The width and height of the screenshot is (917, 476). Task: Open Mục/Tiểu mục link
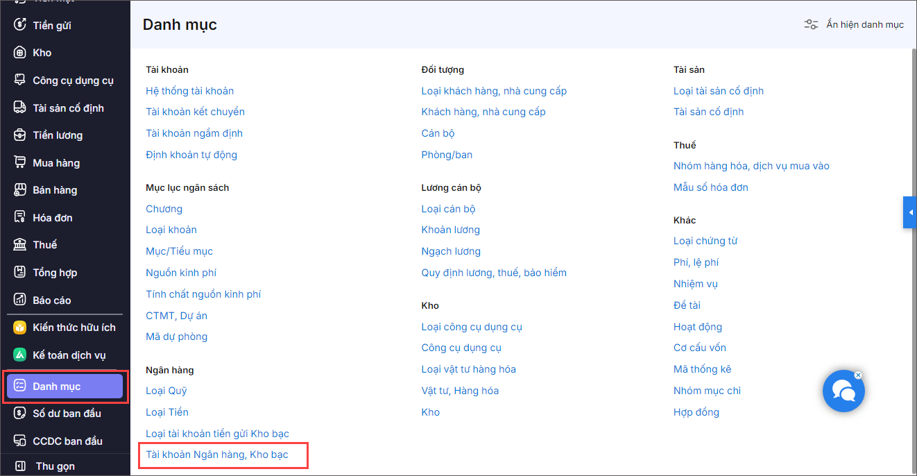179,251
